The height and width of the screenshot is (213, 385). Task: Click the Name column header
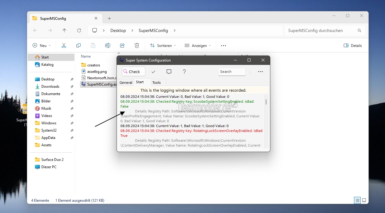coord(86,56)
